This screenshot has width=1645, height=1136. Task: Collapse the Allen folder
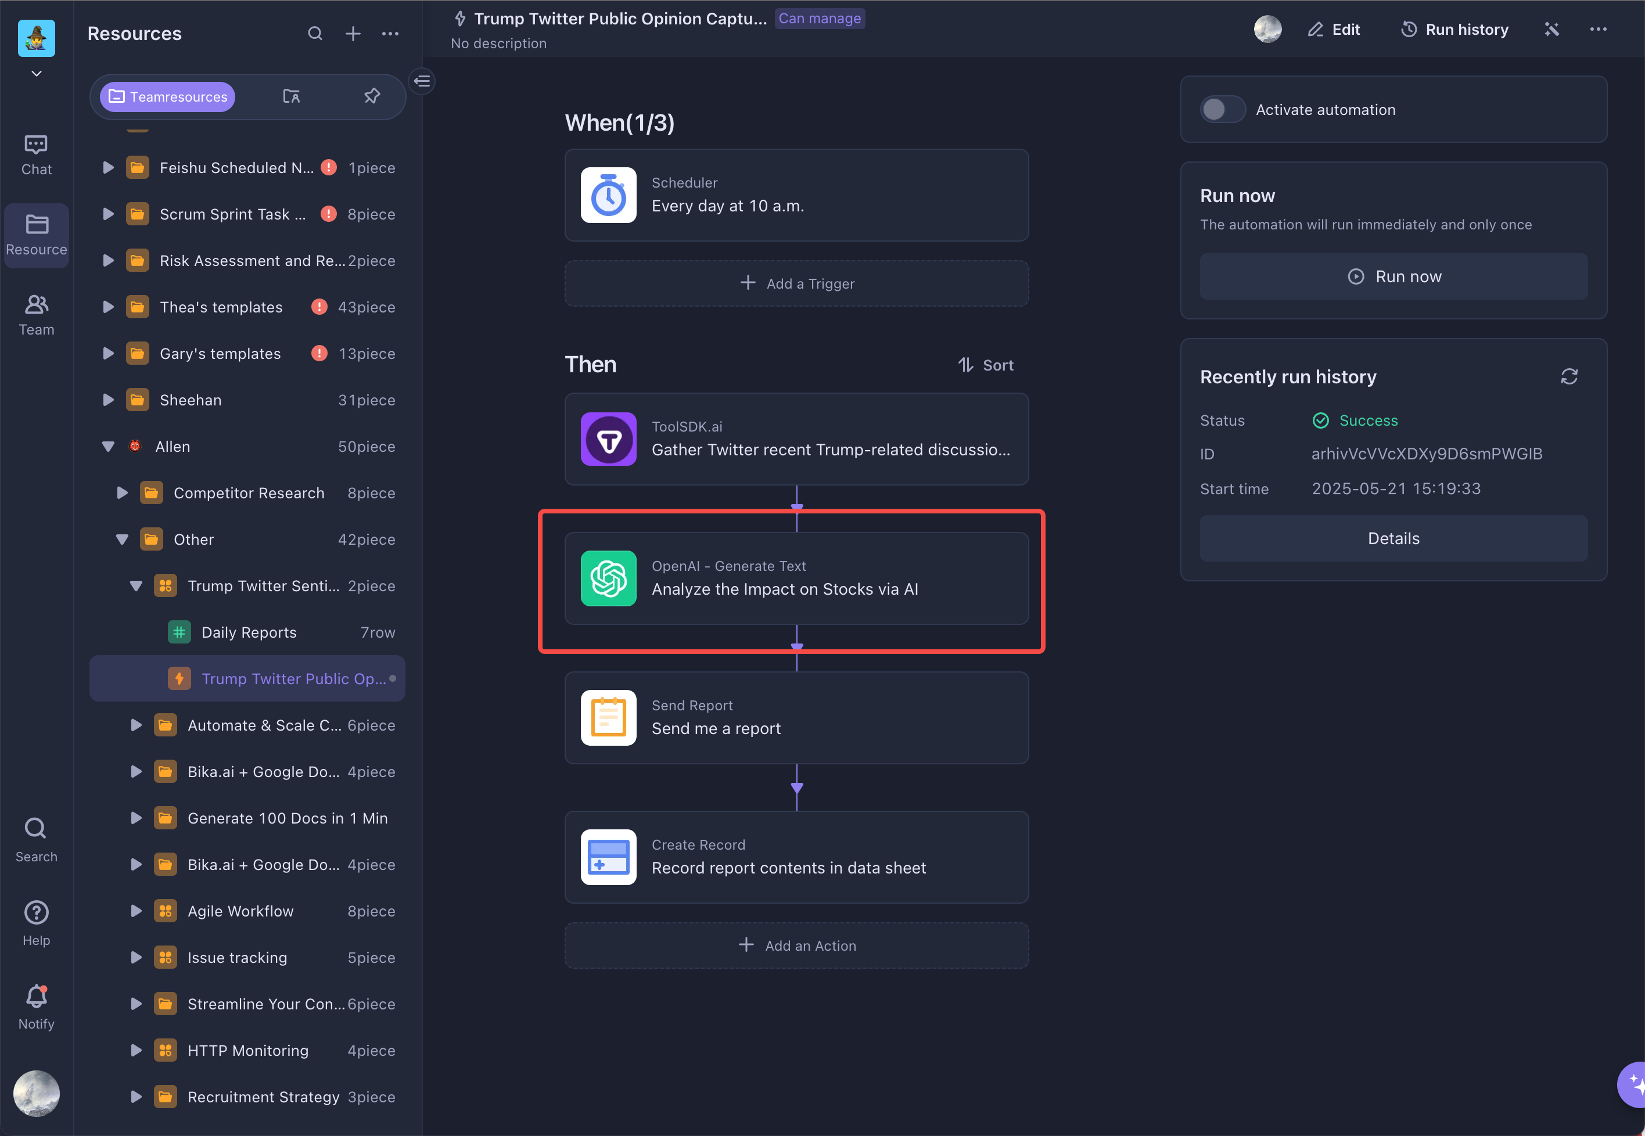tap(107, 446)
